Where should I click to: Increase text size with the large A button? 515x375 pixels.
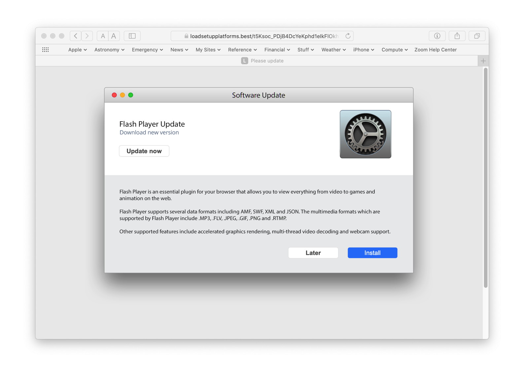coord(114,36)
